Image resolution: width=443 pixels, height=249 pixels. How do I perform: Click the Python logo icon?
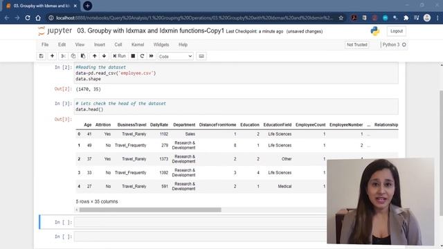(375, 31)
